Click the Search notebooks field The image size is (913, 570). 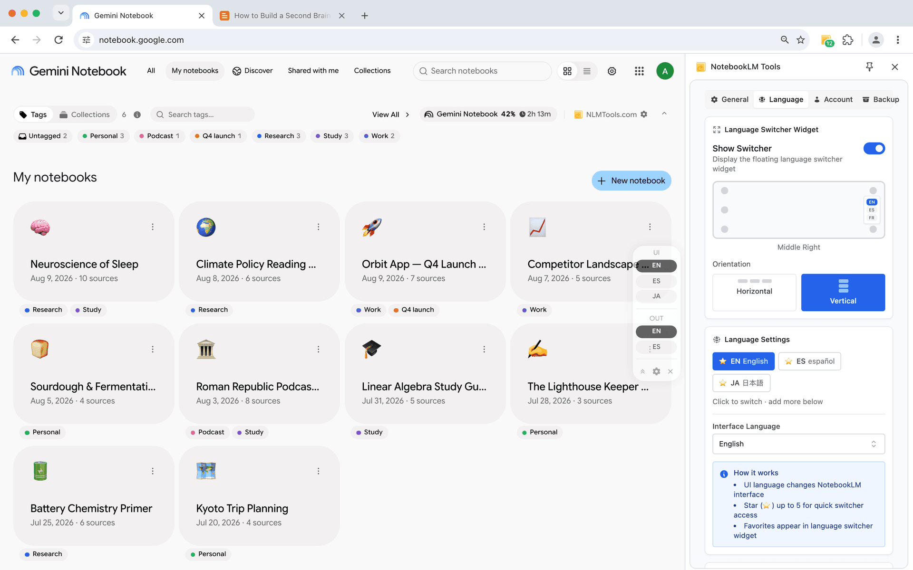pyautogui.click(x=483, y=71)
